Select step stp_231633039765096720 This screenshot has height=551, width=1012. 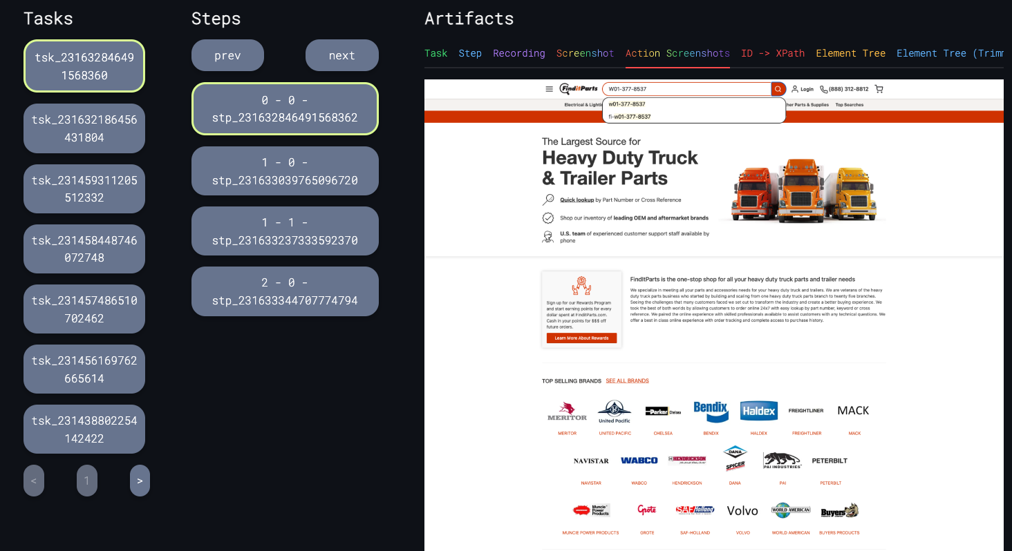(285, 171)
